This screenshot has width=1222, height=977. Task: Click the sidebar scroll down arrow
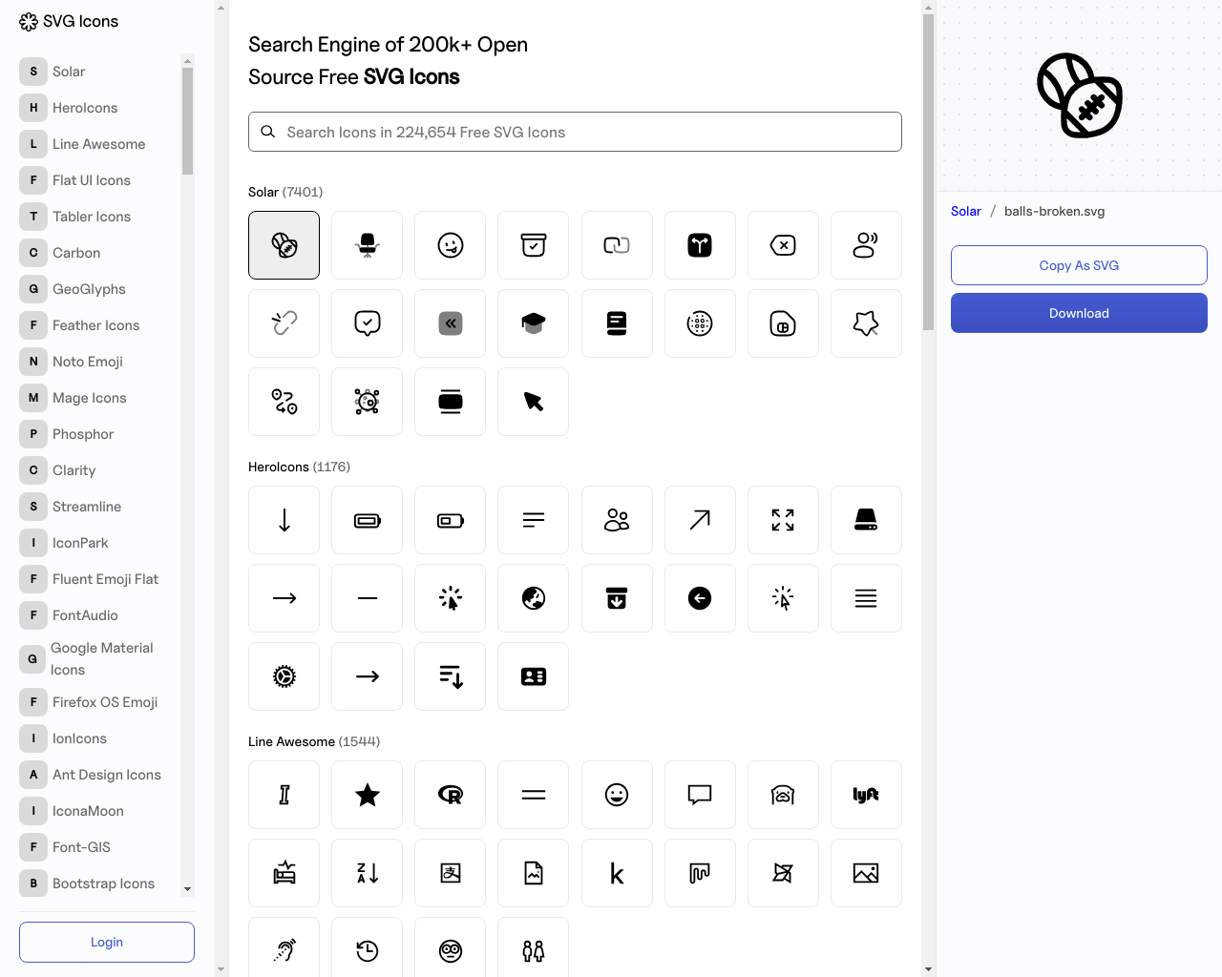pos(187,889)
